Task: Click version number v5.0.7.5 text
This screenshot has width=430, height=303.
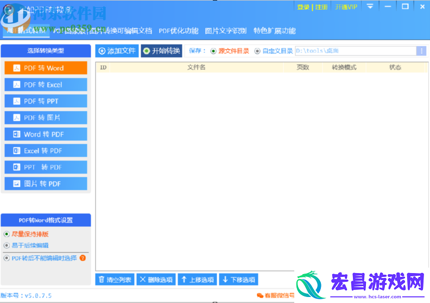Action: (x=38, y=295)
